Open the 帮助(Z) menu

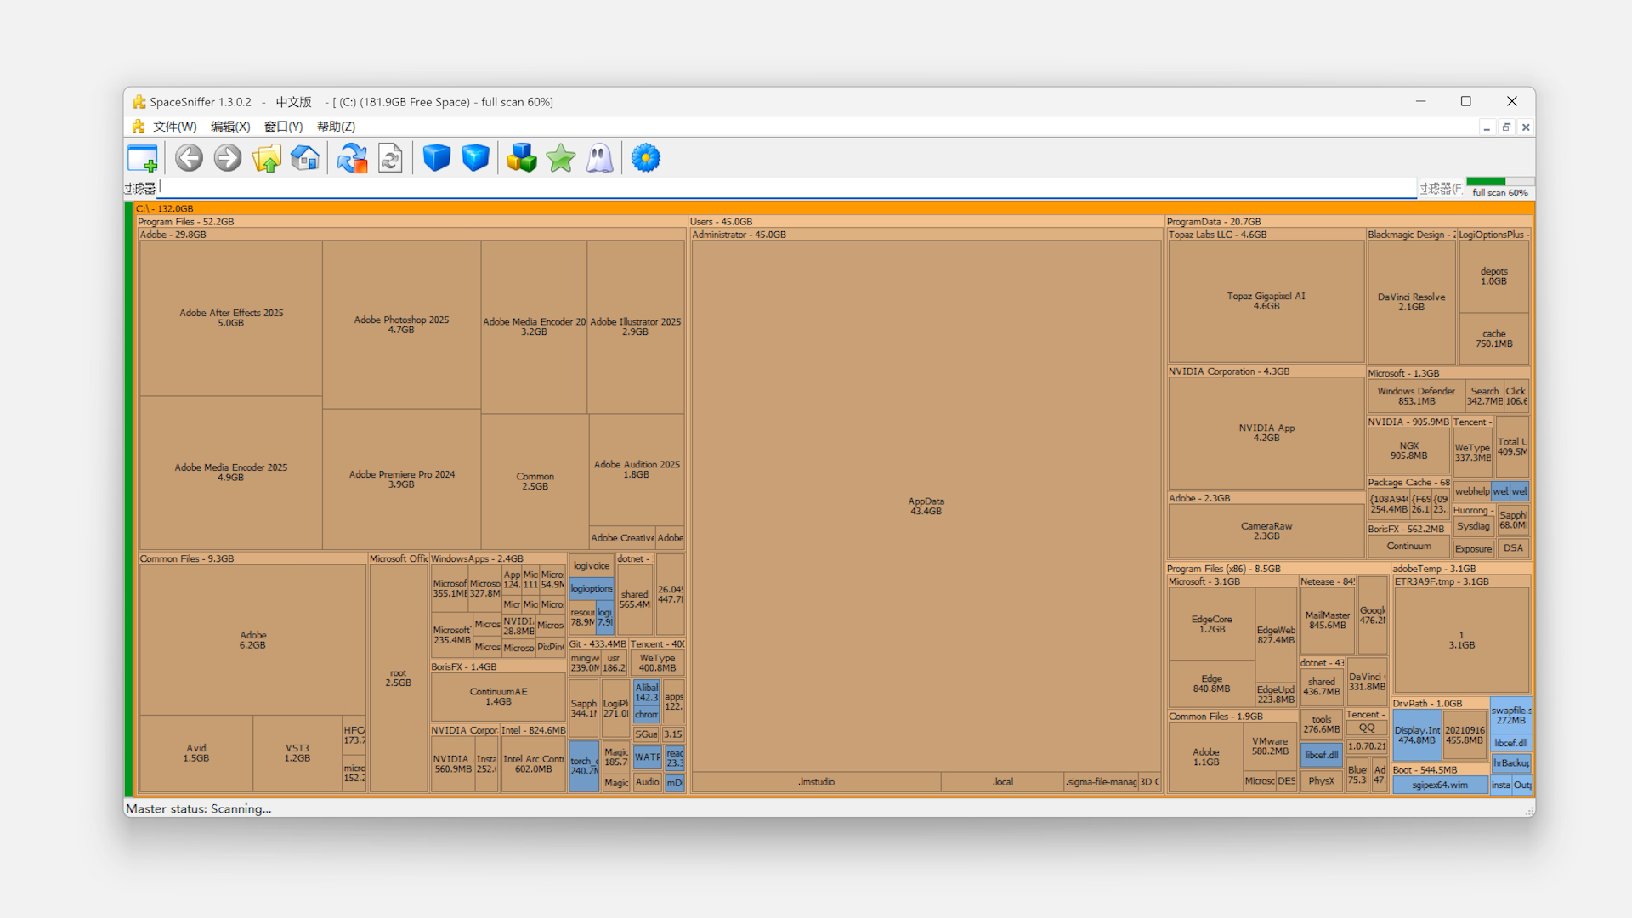pyautogui.click(x=336, y=127)
